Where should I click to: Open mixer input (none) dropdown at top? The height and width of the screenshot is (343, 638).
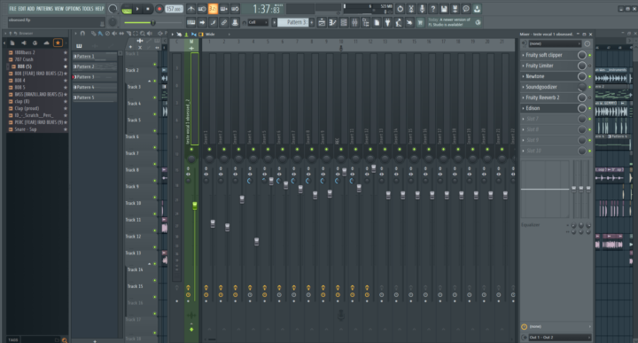coord(555,43)
